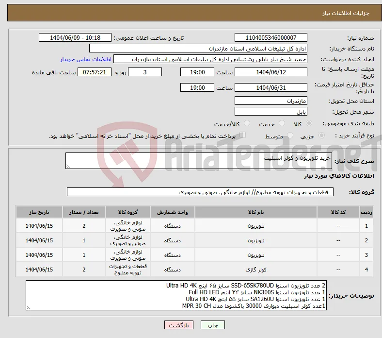Select the کالا radio button
Image resolution: width=382 pixels, height=338 pixels.
(309, 123)
